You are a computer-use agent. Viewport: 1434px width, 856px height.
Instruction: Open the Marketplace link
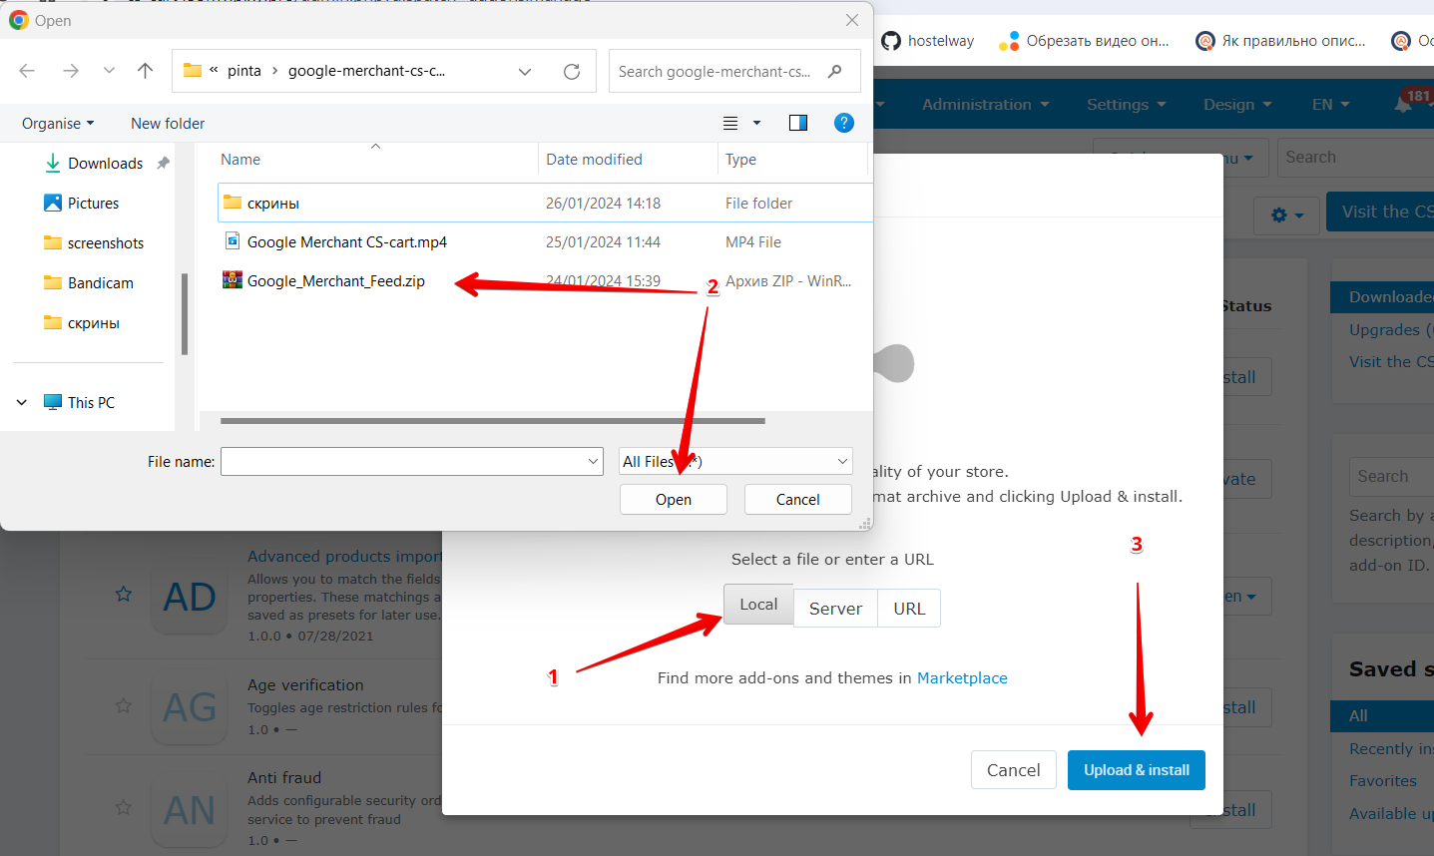[962, 678]
